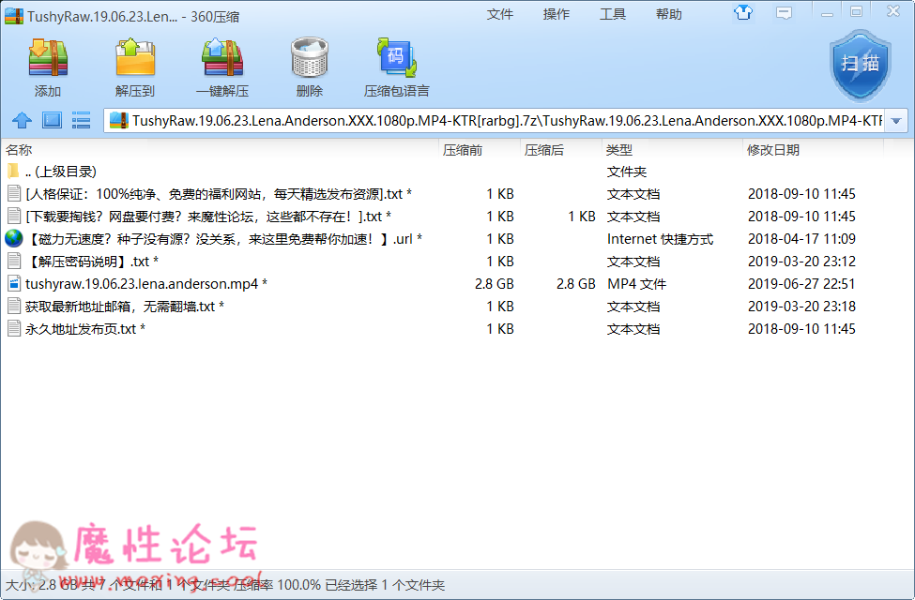915x600 pixels.
Task: Click the blue 扫描 (Scan) button
Action: coord(859,66)
